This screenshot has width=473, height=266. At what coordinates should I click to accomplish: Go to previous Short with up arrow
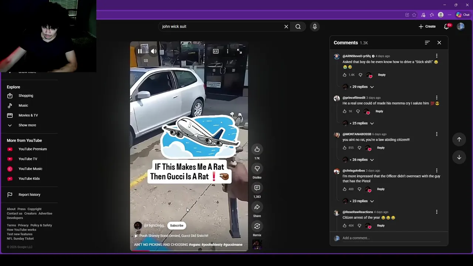[x=459, y=139]
